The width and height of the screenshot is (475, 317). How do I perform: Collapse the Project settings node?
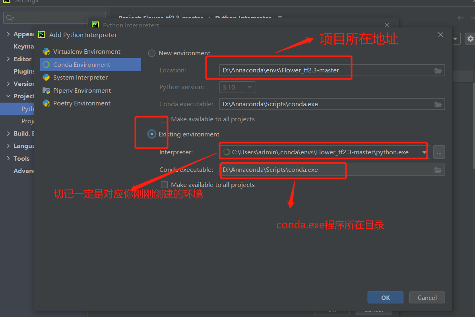coord(8,96)
